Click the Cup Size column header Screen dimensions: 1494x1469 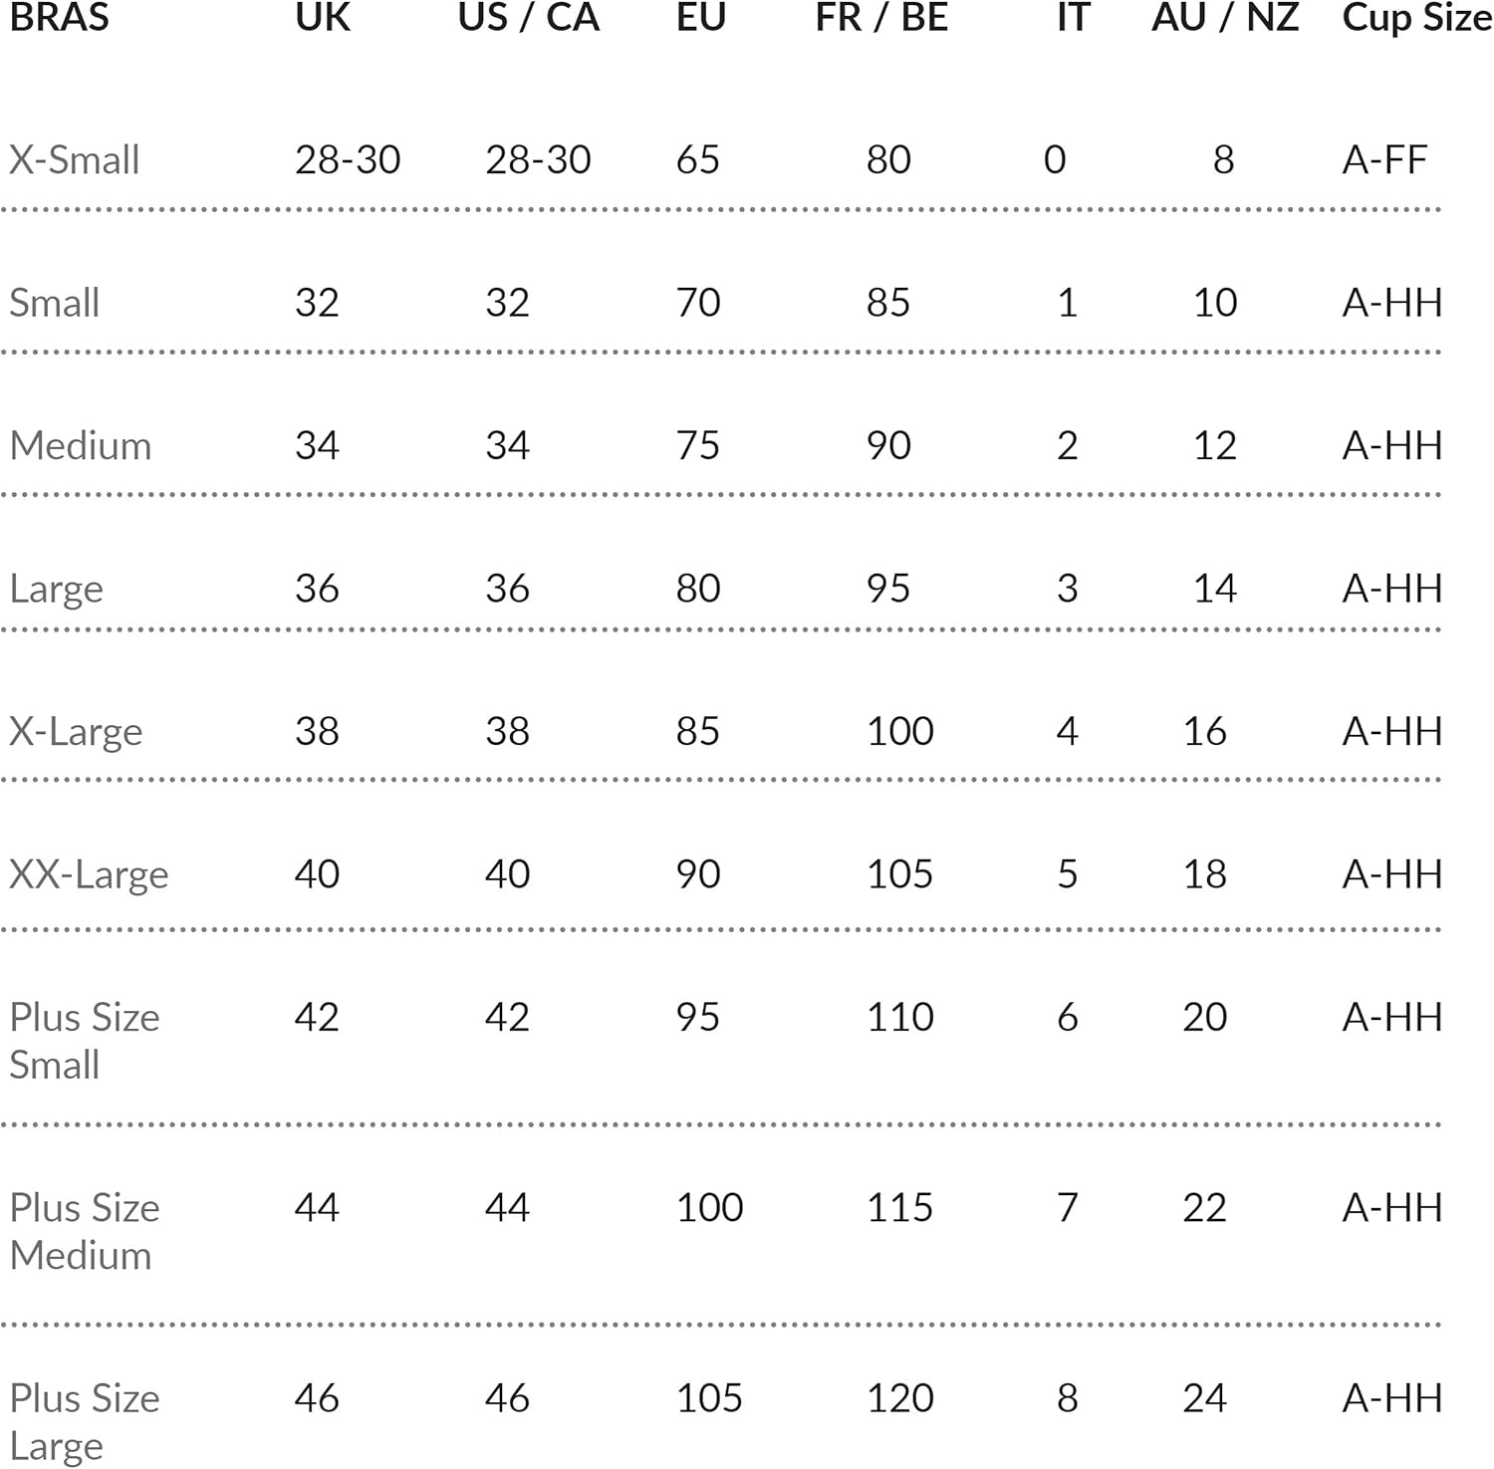pyautogui.click(x=1416, y=18)
